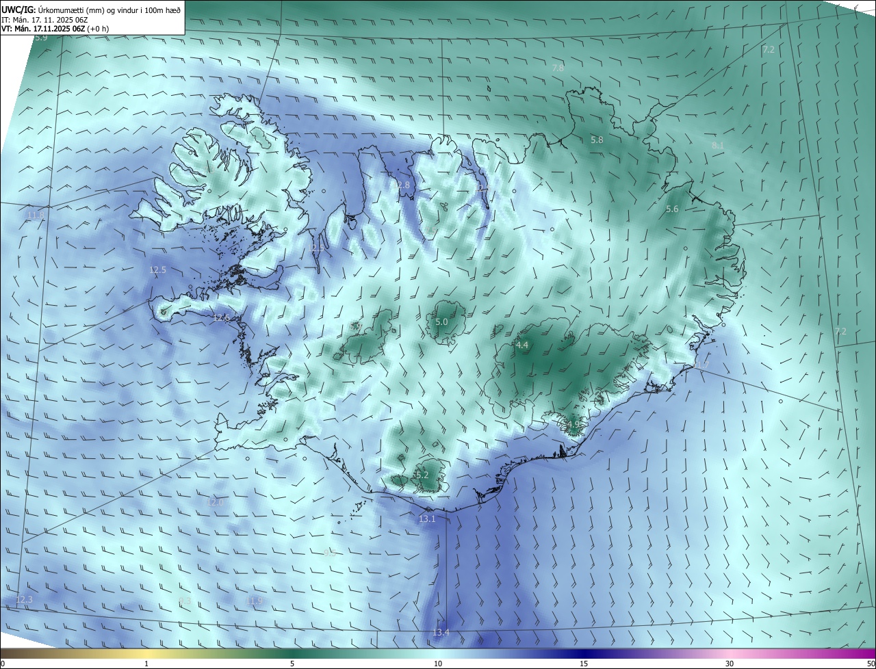Click the 9.5 value label on the map
876x669 pixels.
point(329,553)
